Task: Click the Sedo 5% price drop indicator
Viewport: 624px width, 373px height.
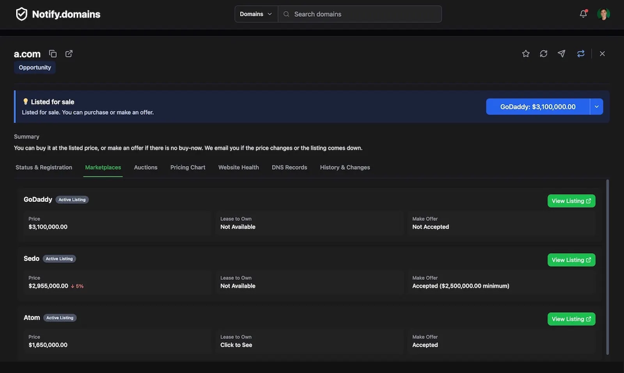Action: click(77, 286)
